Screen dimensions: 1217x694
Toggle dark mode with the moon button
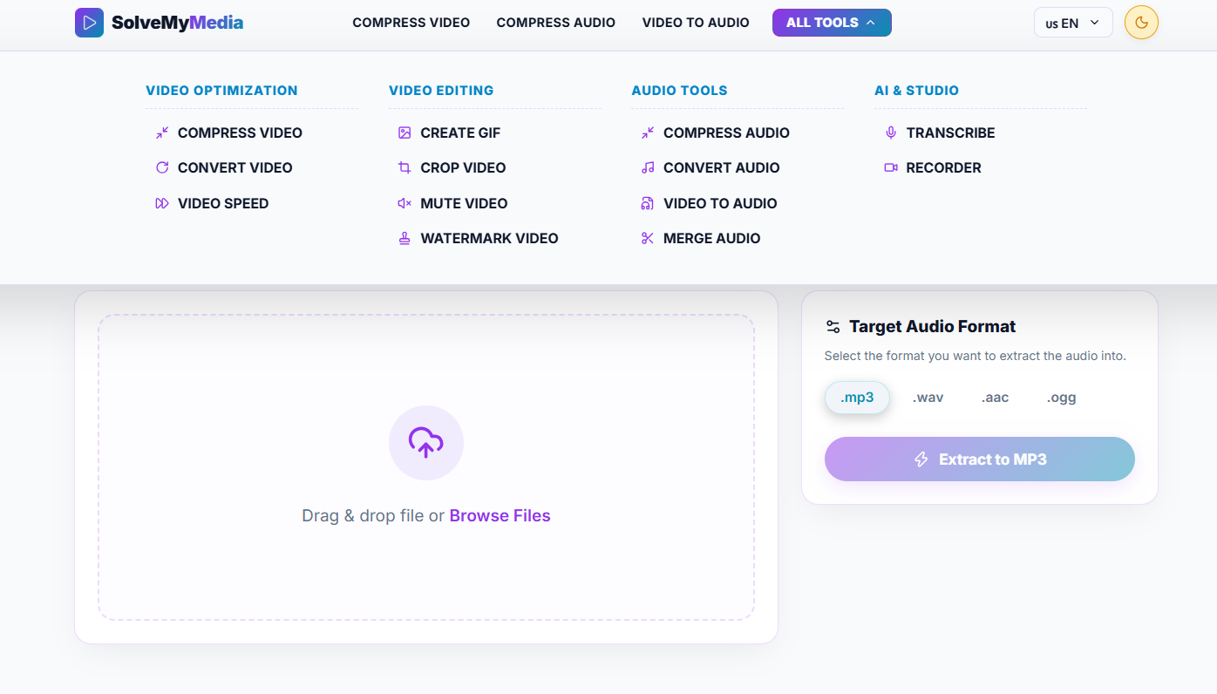(1141, 23)
